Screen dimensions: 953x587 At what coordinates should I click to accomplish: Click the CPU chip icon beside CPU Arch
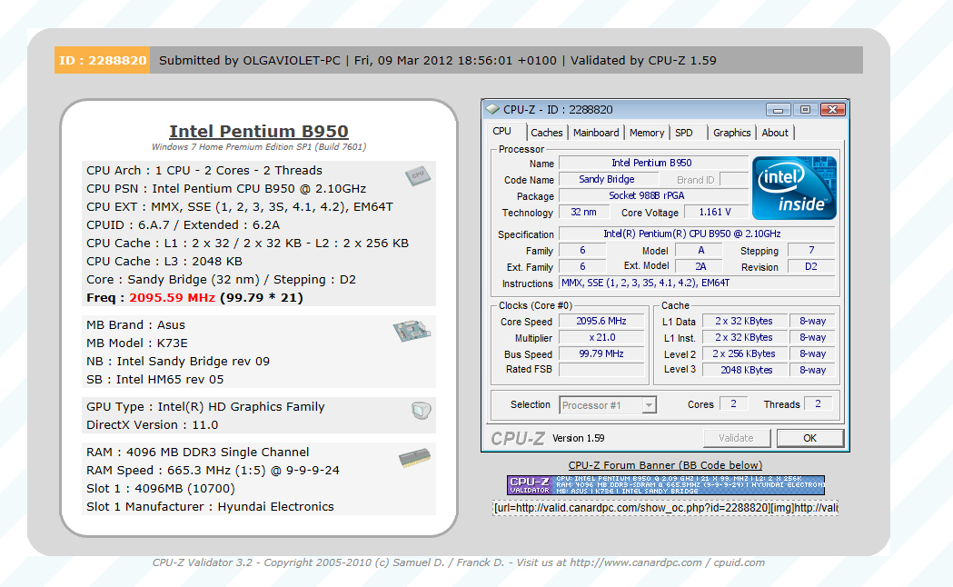coord(418,176)
